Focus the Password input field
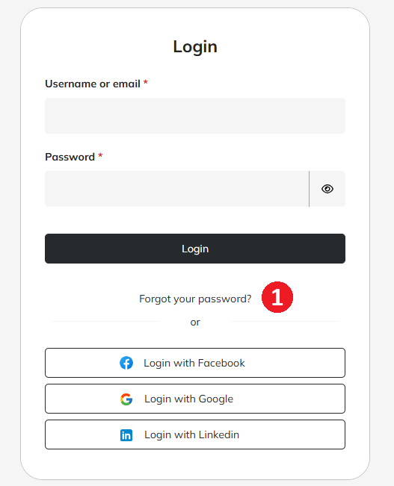 177,189
